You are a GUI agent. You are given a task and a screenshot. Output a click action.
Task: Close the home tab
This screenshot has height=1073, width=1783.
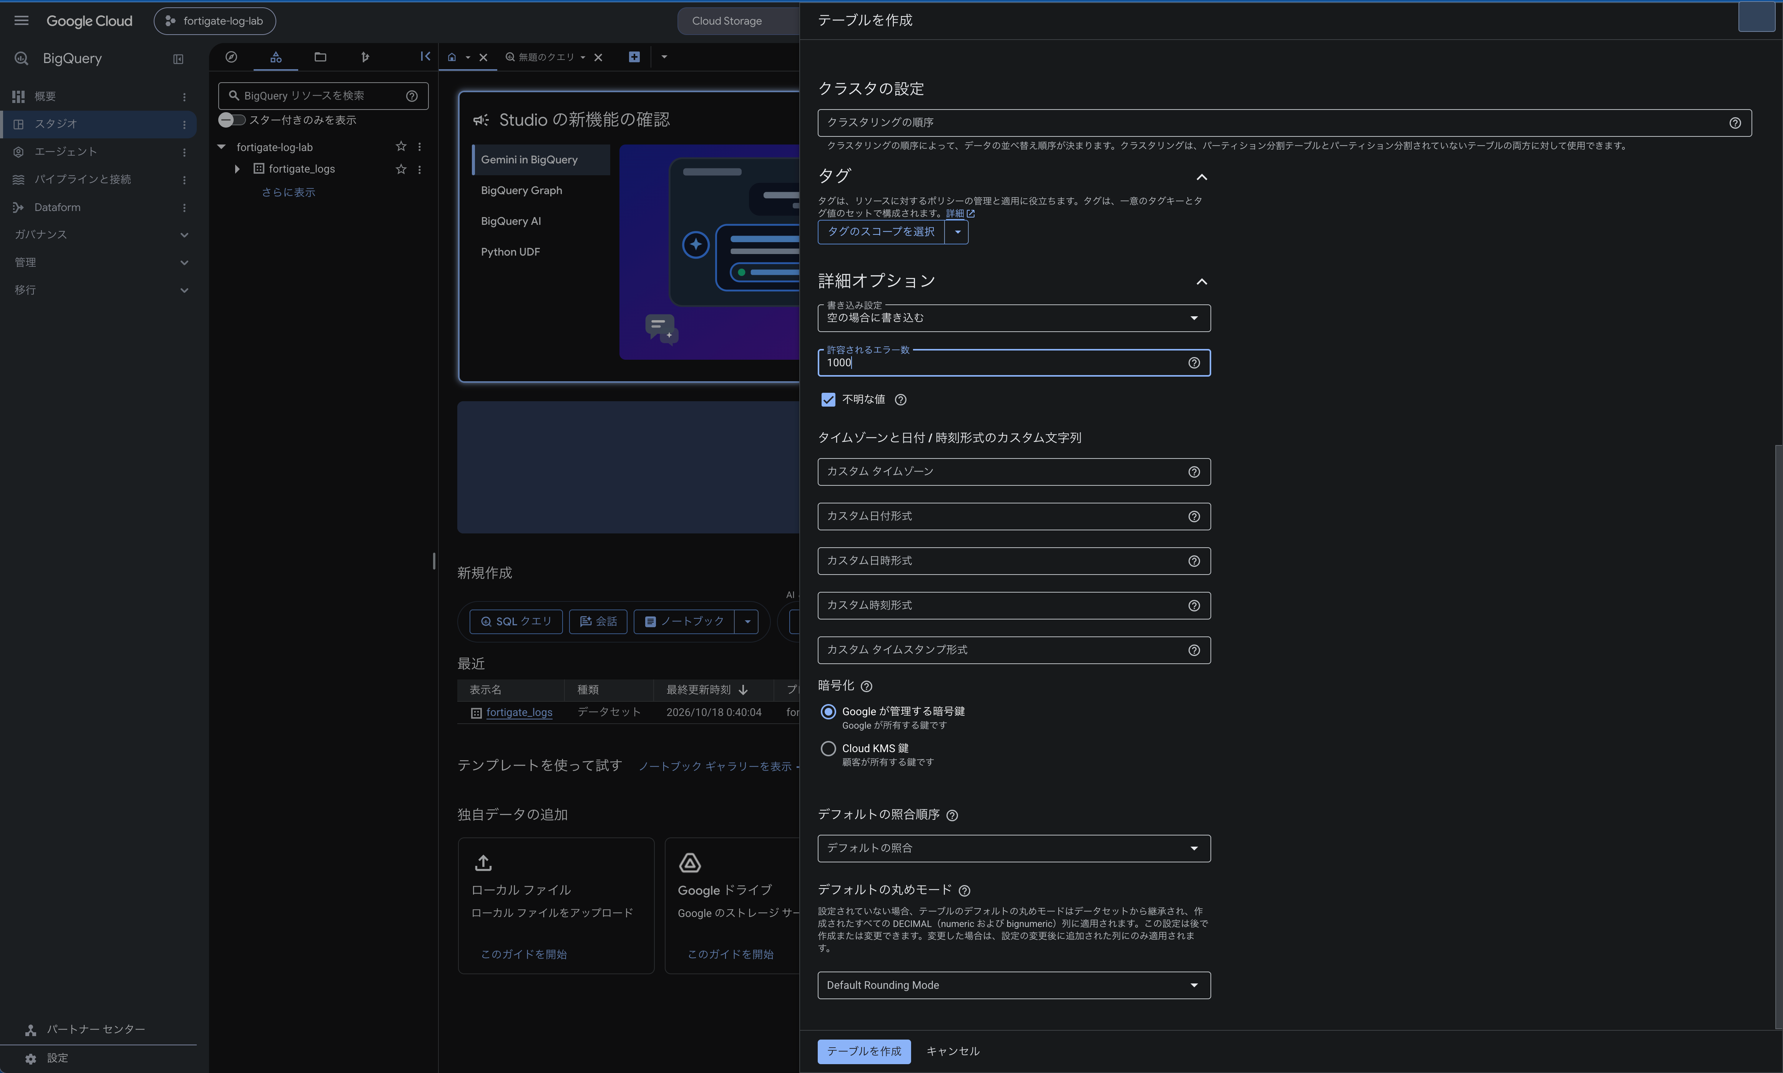[x=483, y=58]
